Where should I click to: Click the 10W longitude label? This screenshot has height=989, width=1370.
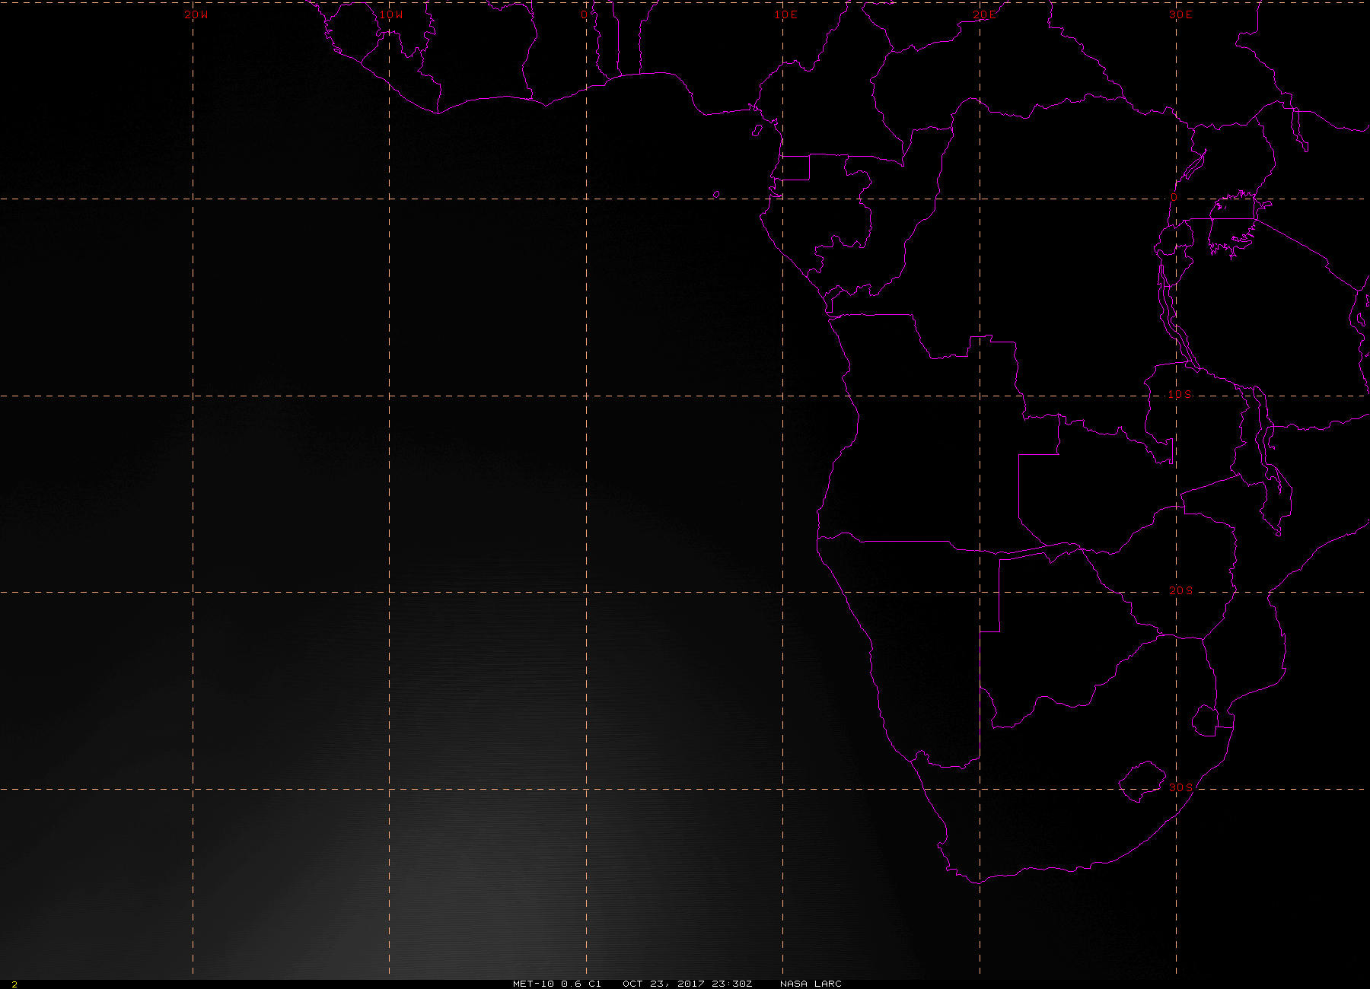pos(391,15)
